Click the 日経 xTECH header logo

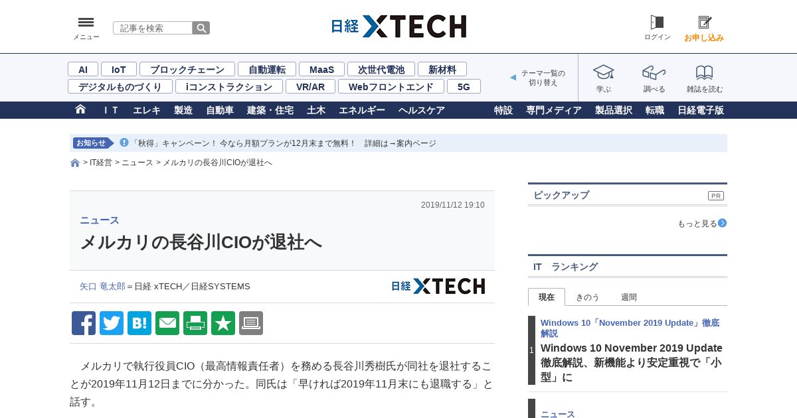point(398,27)
